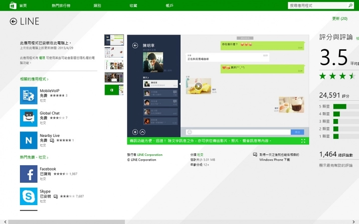Open the 更新 (20) updates link
Screen dimensions: 359x224
click(340, 18)
